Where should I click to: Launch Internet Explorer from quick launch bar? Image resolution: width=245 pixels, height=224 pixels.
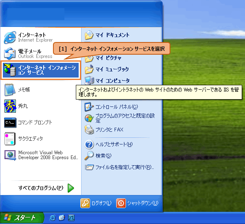(52, 217)
